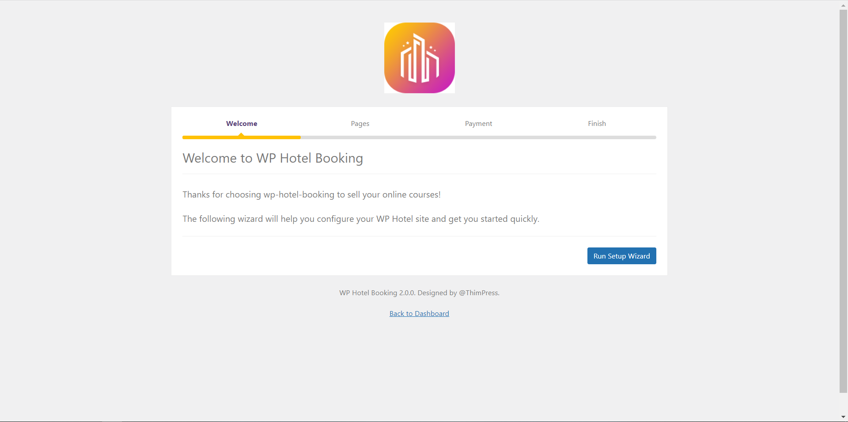Click the WP Hotel Booking logo icon
This screenshot has height=422, width=848.
(419, 58)
